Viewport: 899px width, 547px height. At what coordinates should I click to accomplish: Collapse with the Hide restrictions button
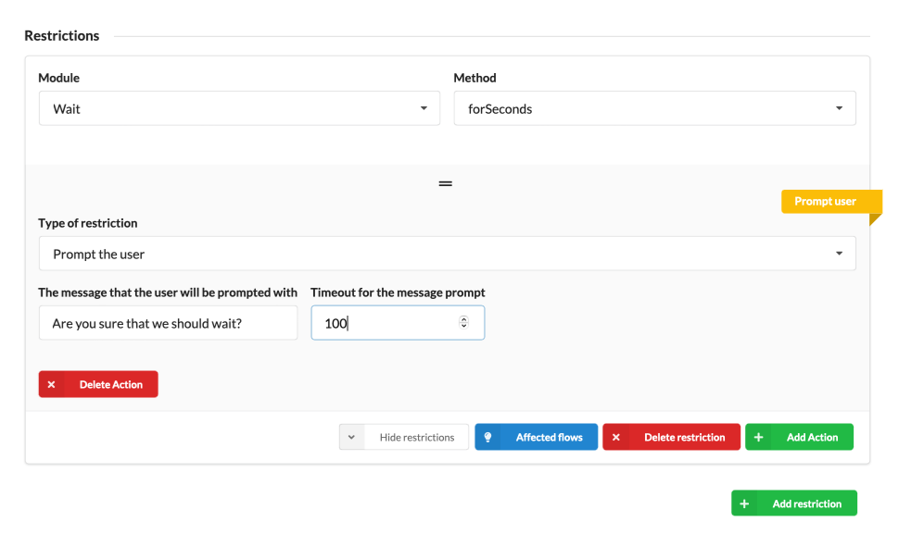pos(404,437)
